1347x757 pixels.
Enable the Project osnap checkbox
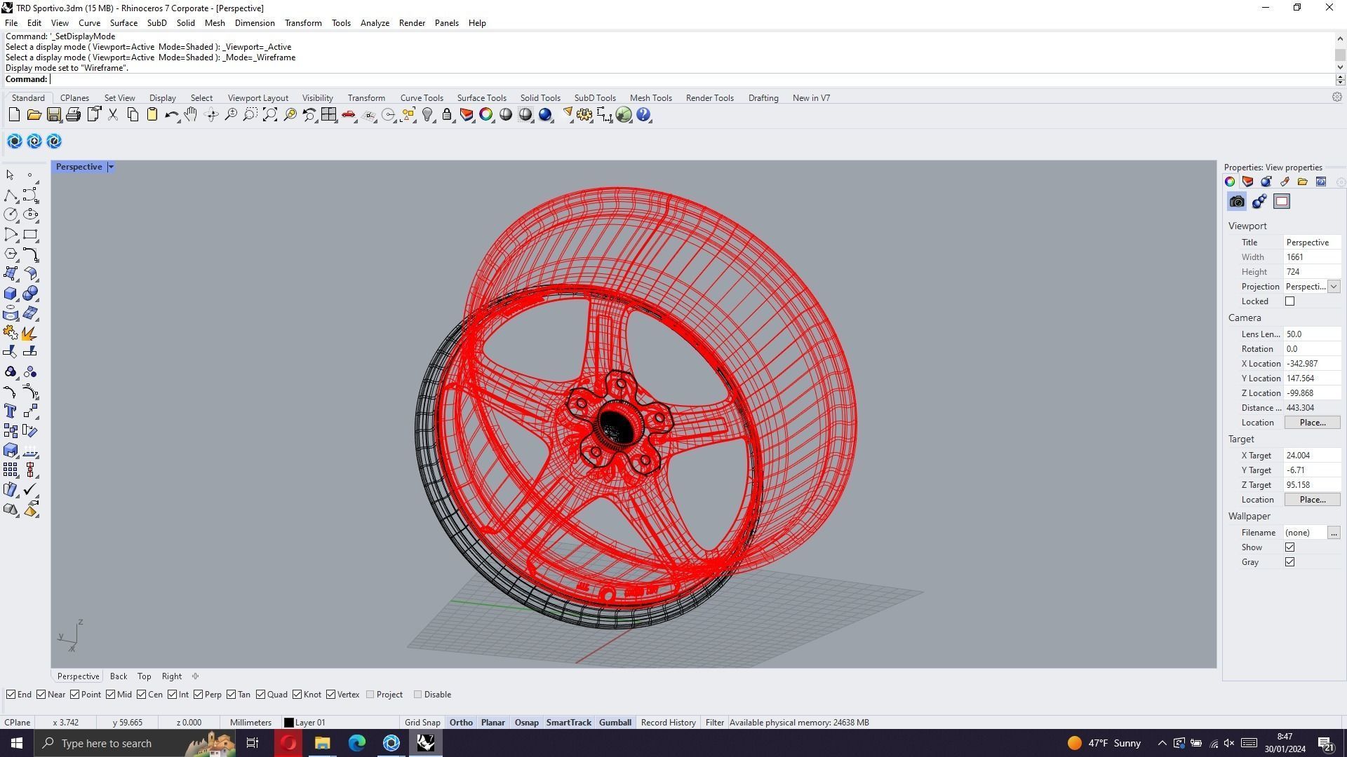(370, 695)
